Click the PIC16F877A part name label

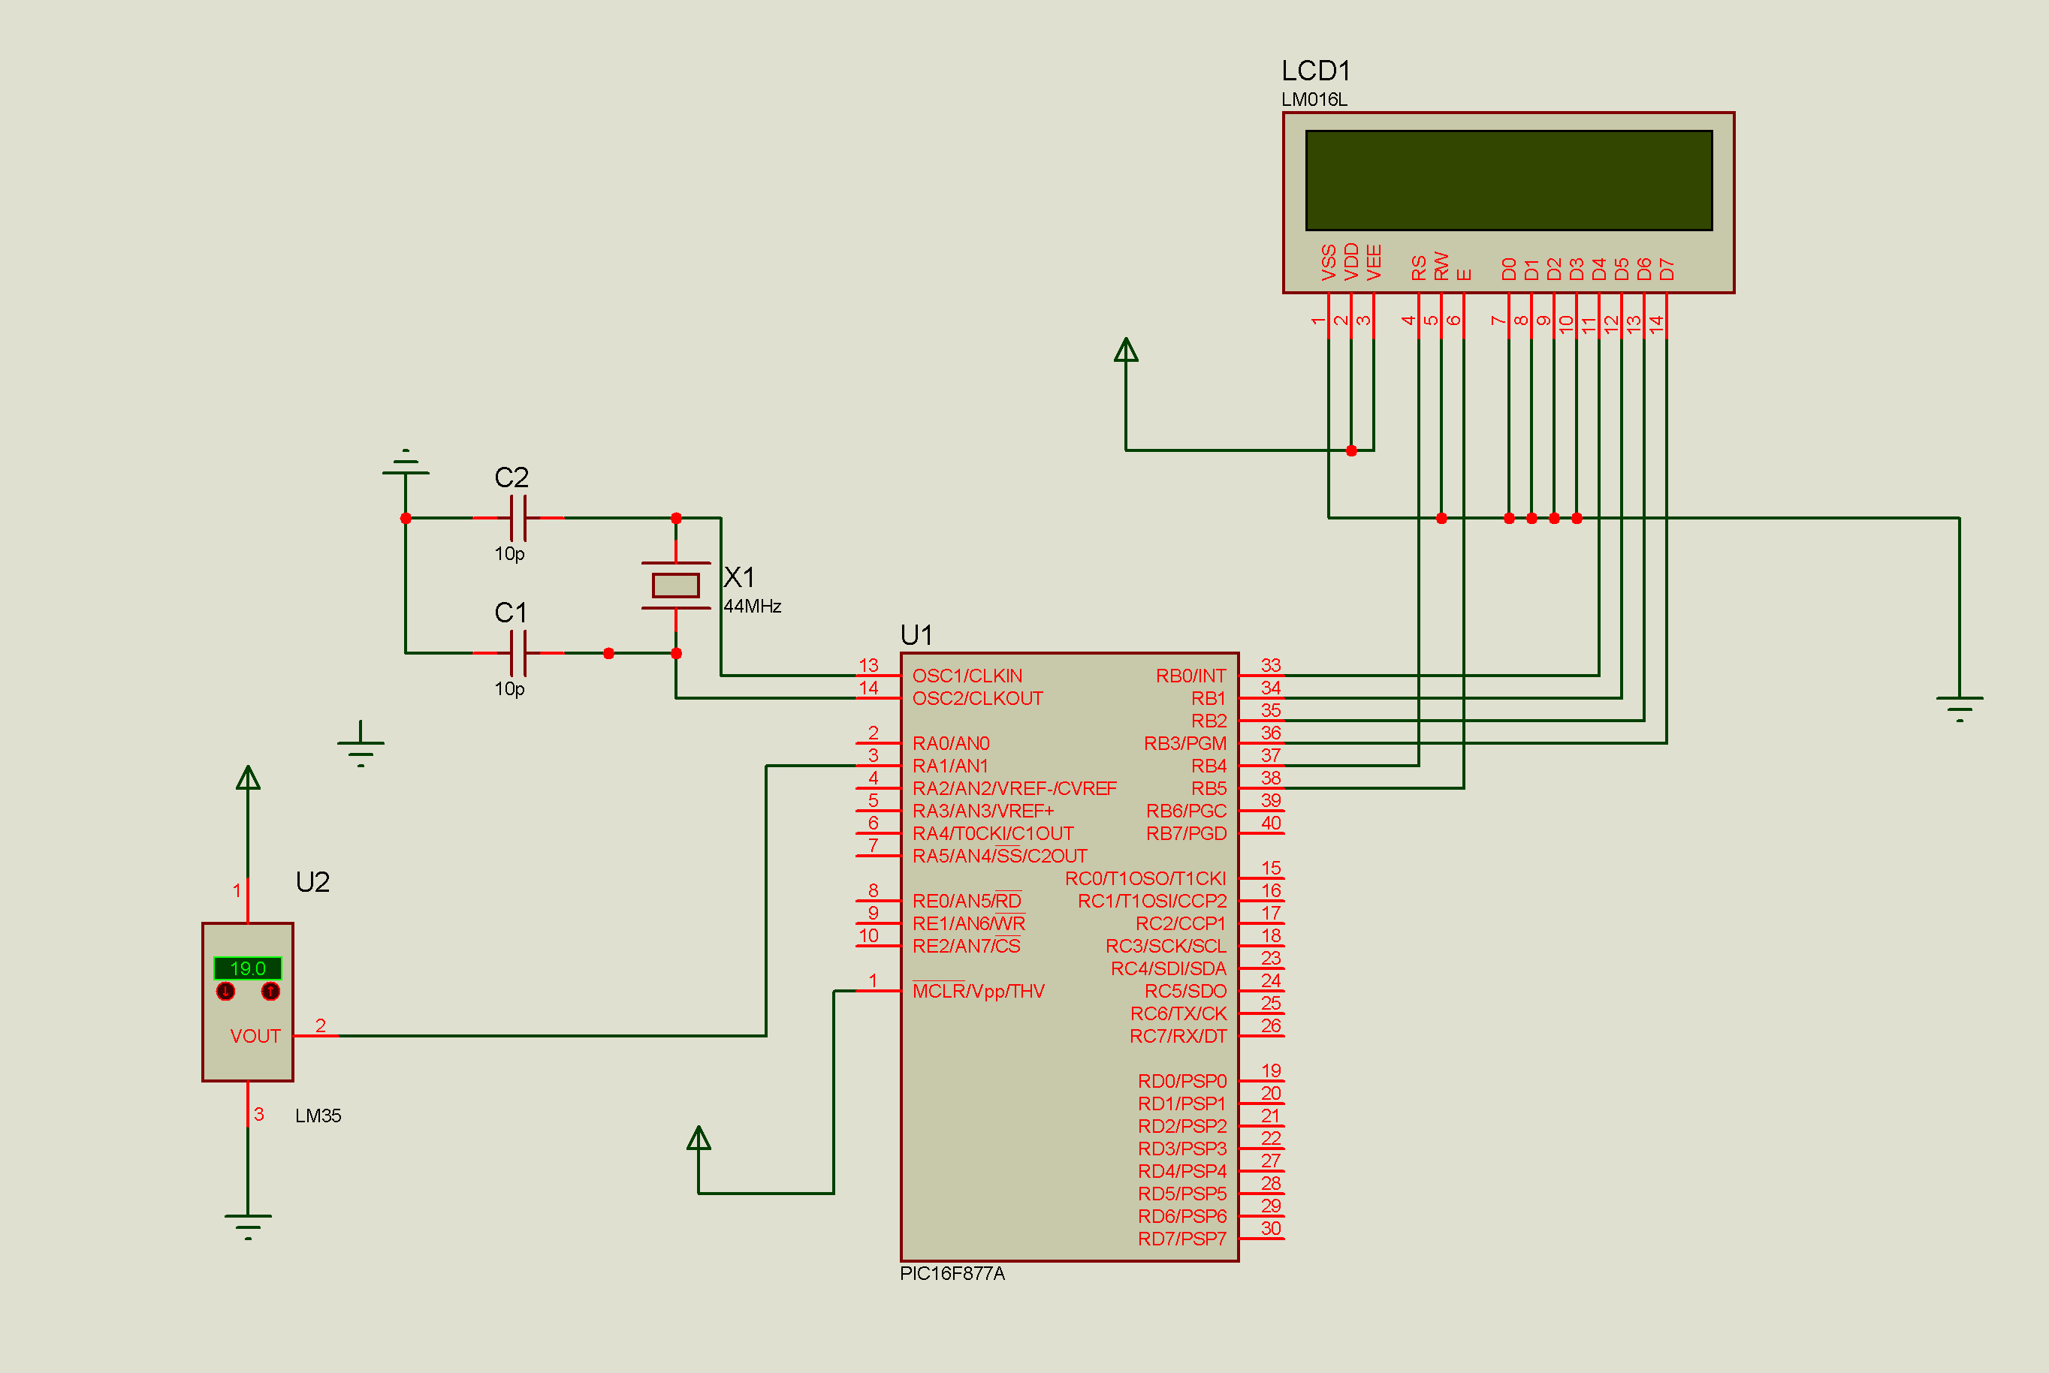point(952,1274)
